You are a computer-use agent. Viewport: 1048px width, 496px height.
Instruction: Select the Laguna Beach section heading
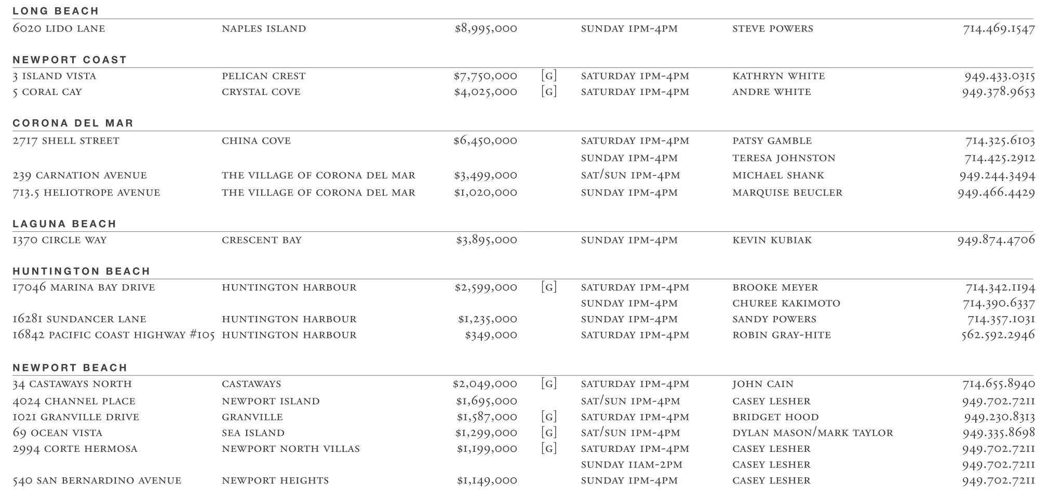click(64, 224)
